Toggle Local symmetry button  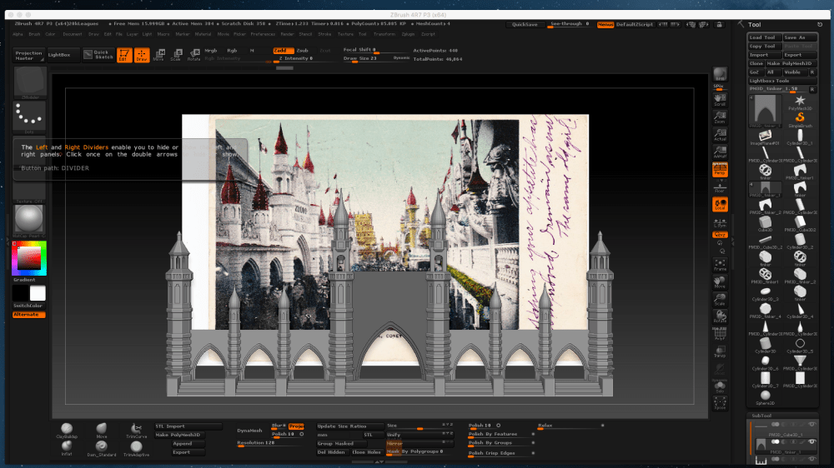[x=720, y=203]
